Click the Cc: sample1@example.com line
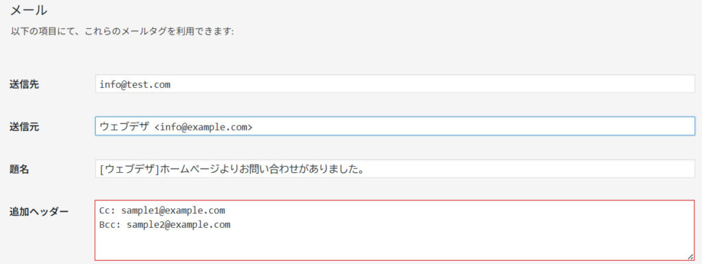This screenshot has height=264, width=702. [162, 211]
